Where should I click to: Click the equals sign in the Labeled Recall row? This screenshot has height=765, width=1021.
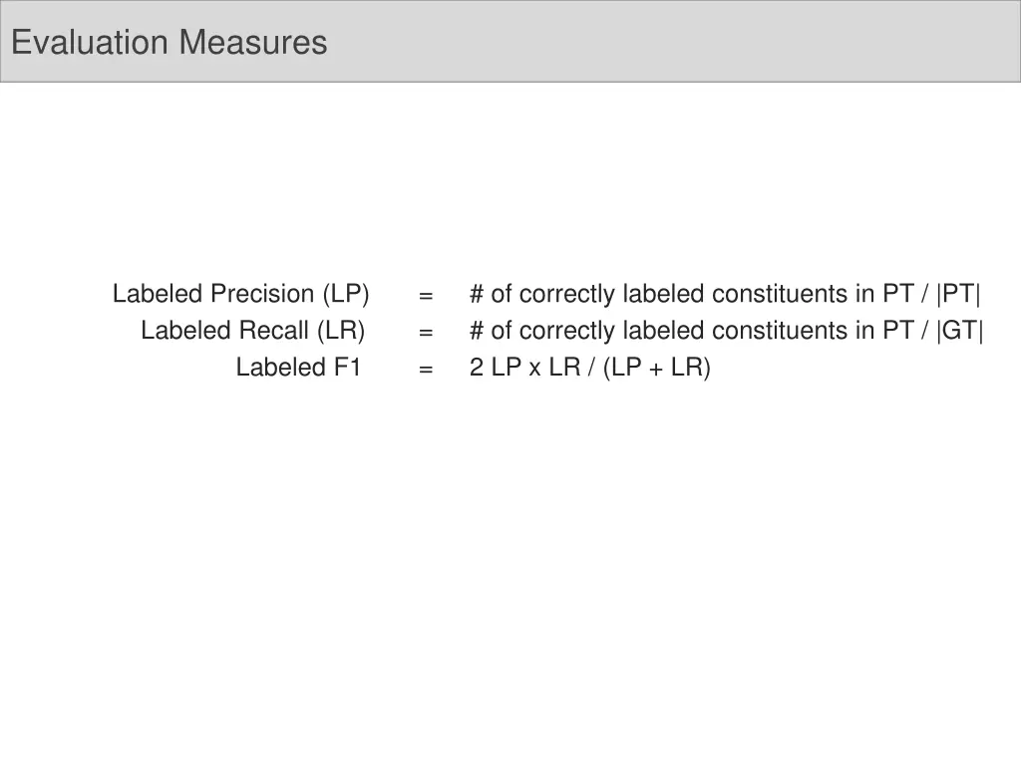pyautogui.click(x=426, y=332)
